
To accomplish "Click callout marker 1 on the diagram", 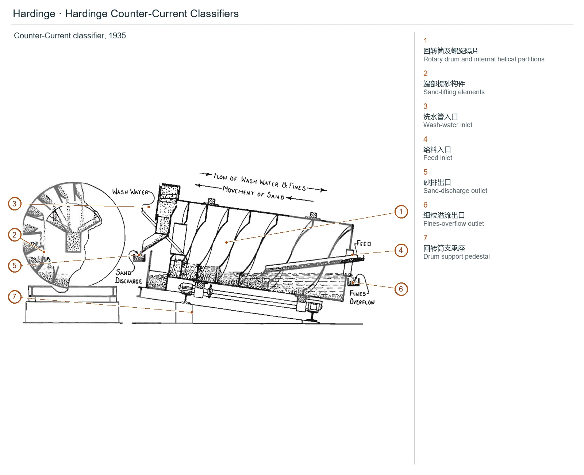I will pyautogui.click(x=401, y=212).
